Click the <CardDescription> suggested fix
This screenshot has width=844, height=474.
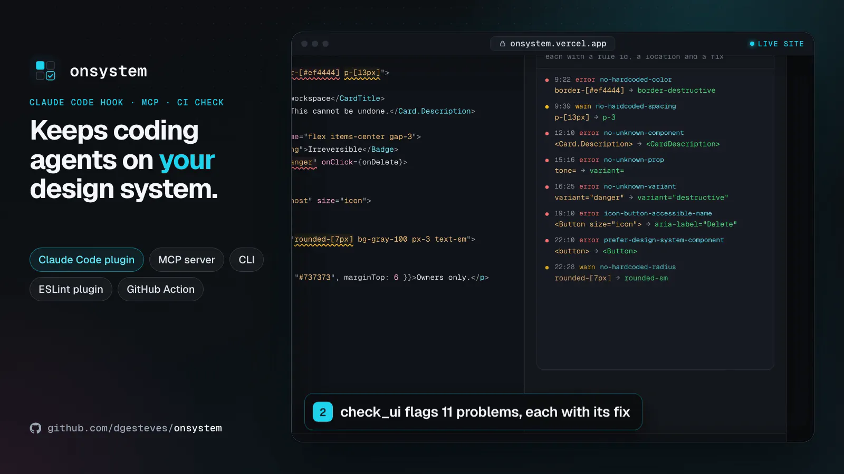point(683,144)
